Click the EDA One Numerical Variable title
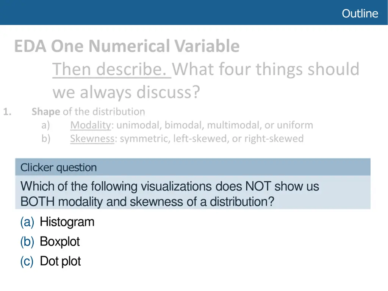Image resolution: width=388 pixels, height=291 pixels. (127, 46)
